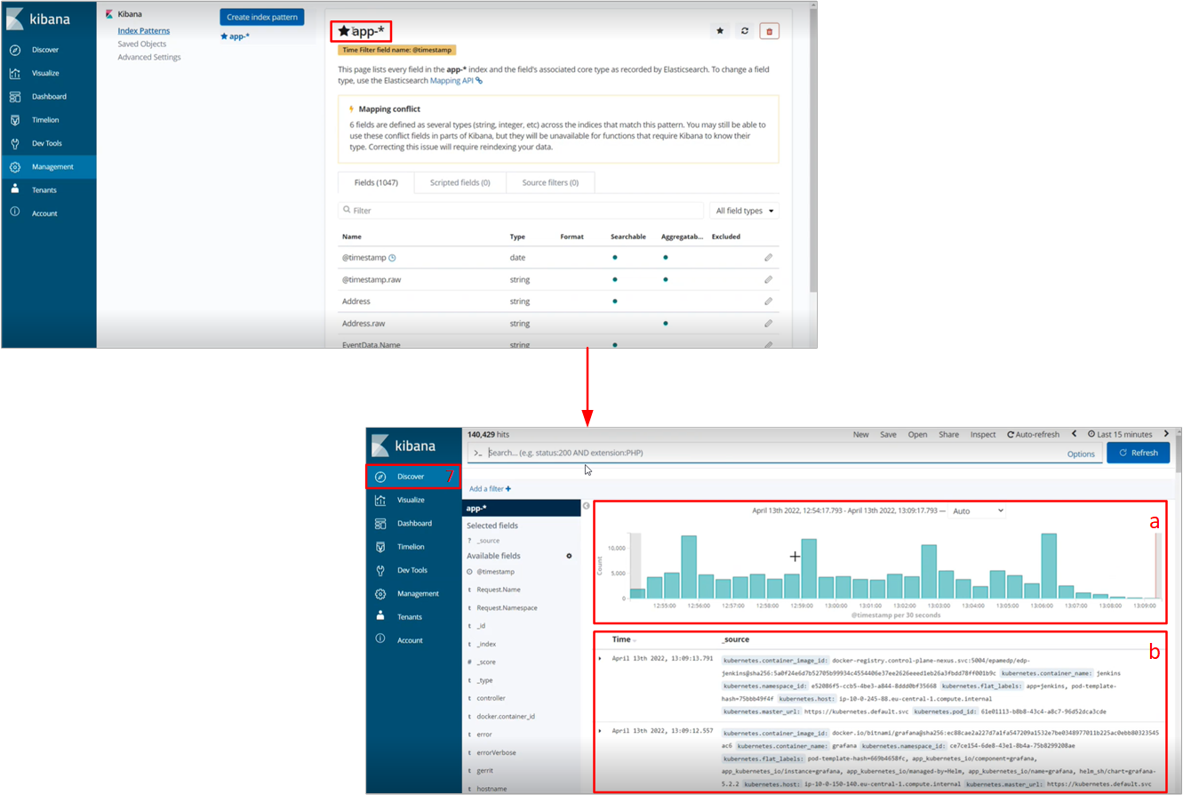Click Save in the Discover top menu

(x=888, y=434)
